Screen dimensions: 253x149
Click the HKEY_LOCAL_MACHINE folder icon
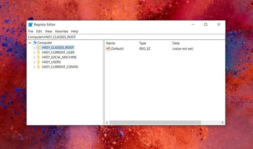38,57
